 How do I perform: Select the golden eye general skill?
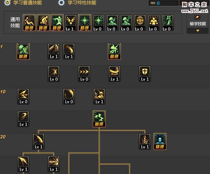[140, 23]
